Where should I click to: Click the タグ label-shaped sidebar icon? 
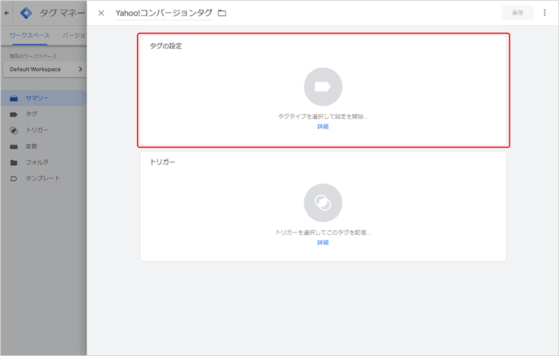click(x=14, y=115)
